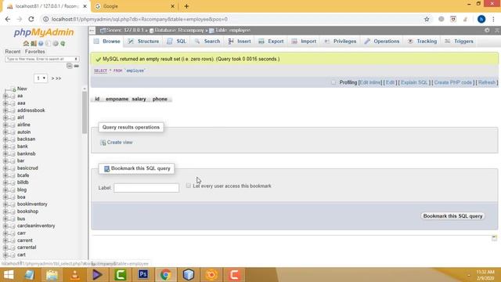
Task: Click the Favorites link
Action: point(34,52)
